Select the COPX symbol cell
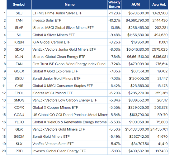Screen dimensions: 170x157 click(19, 107)
